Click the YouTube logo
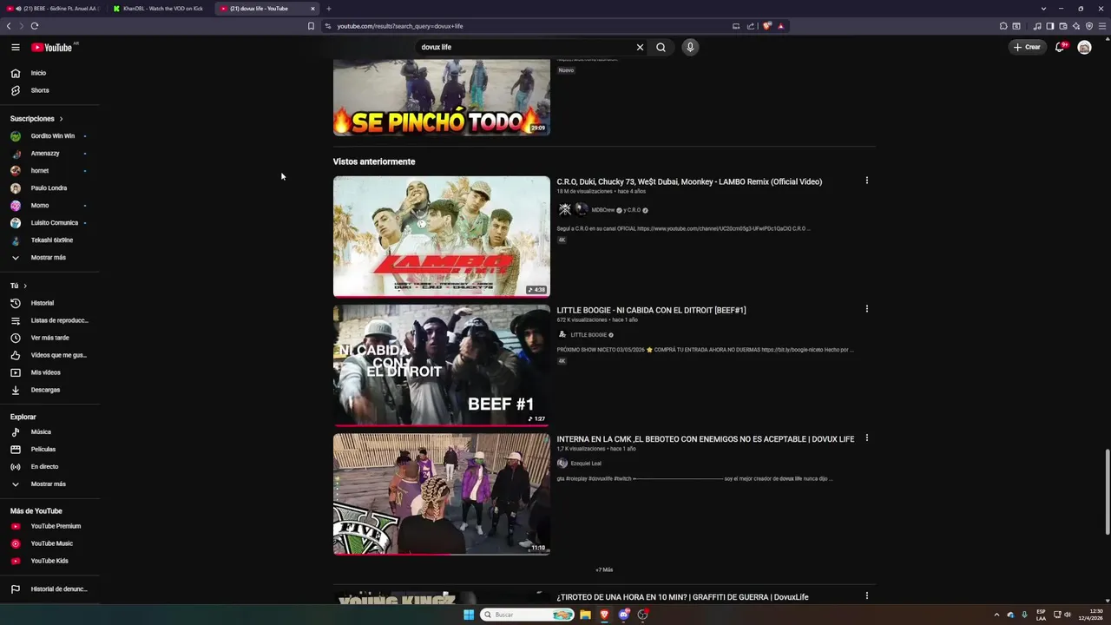The image size is (1111, 625). point(52,48)
